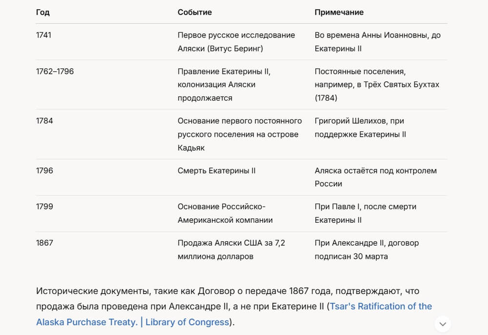Click the "Григорий Шелихов" note cell

point(360,127)
